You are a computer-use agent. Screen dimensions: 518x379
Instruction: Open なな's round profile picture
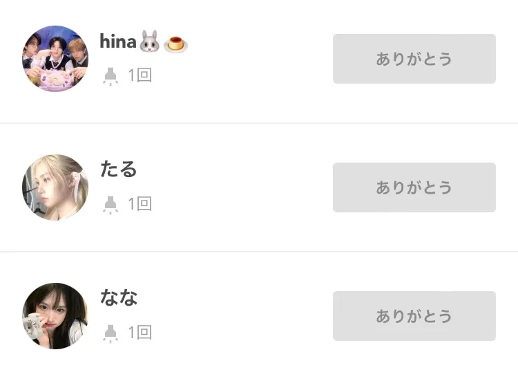[55, 316]
